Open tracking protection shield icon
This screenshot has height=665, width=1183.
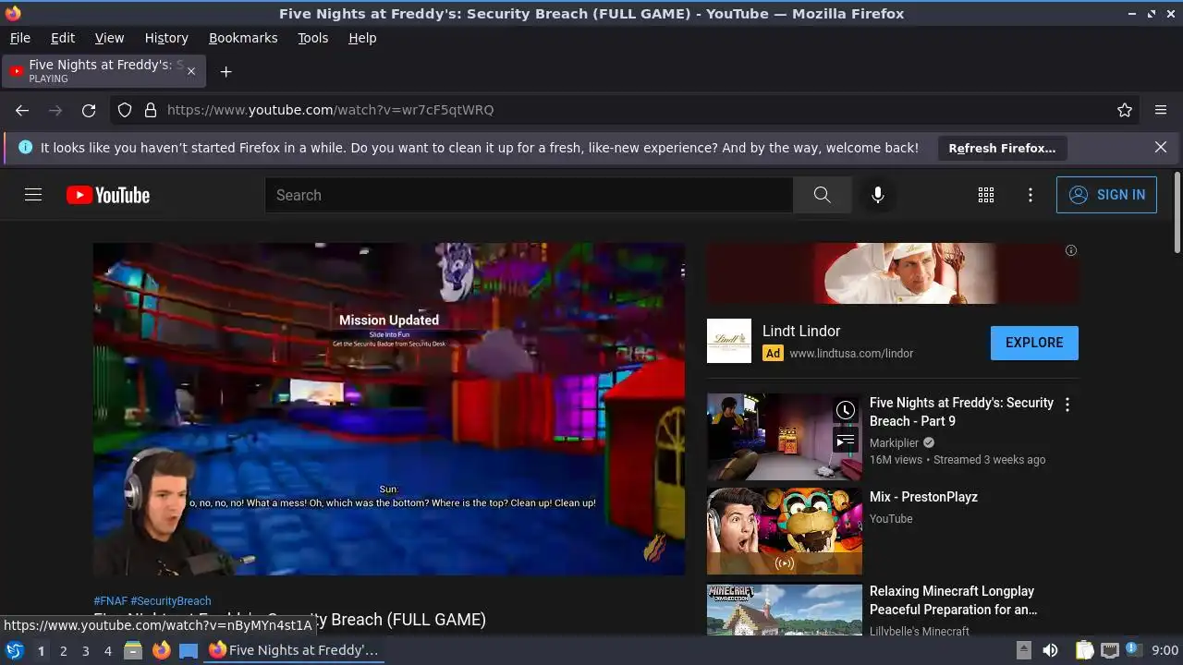coord(125,110)
